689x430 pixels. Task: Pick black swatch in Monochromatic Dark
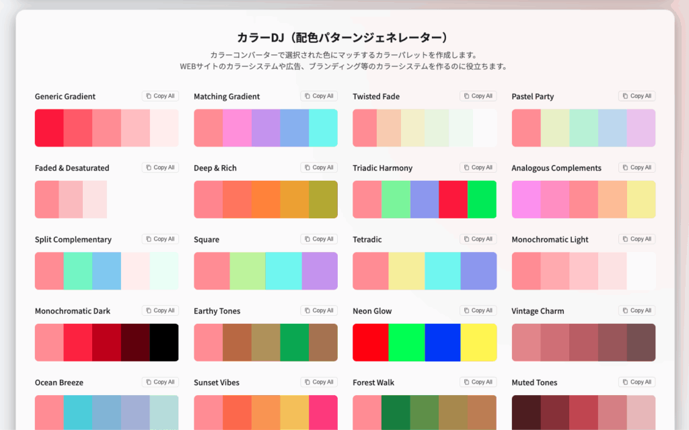[164, 342]
